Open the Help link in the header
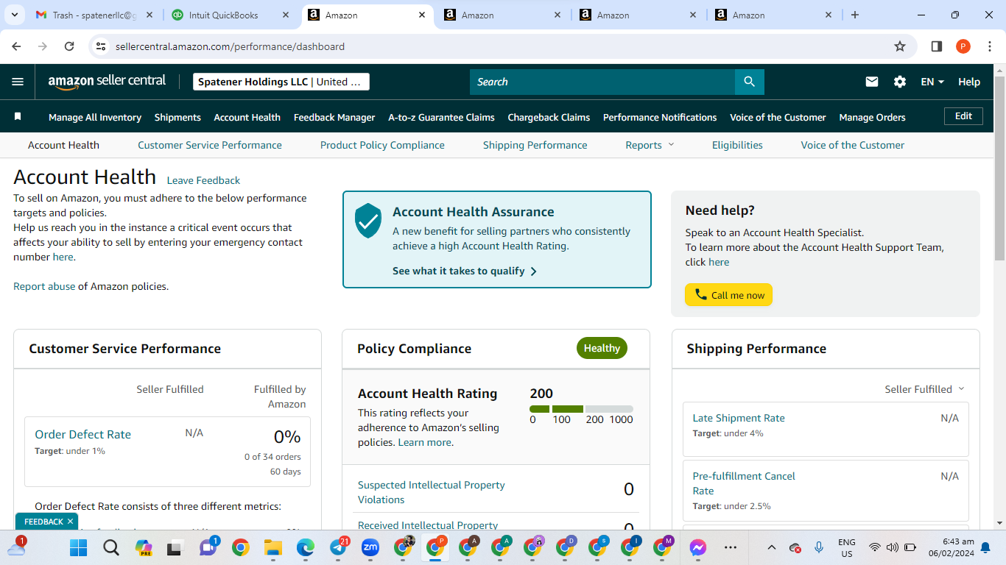 pos(969,82)
